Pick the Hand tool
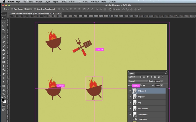The height and width of the screenshot is (122, 196). (4, 90)
